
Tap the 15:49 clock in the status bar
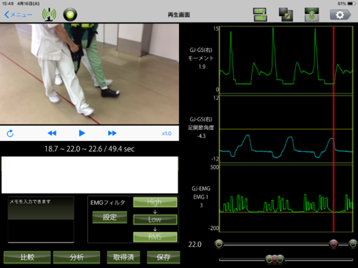(7, 4)
